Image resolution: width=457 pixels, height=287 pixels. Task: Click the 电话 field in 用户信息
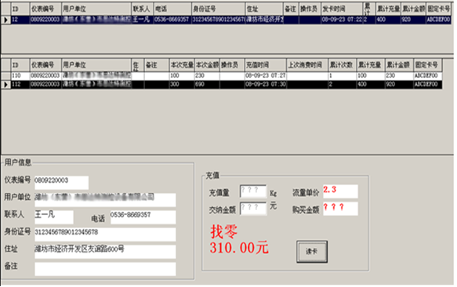coord(143,217)
